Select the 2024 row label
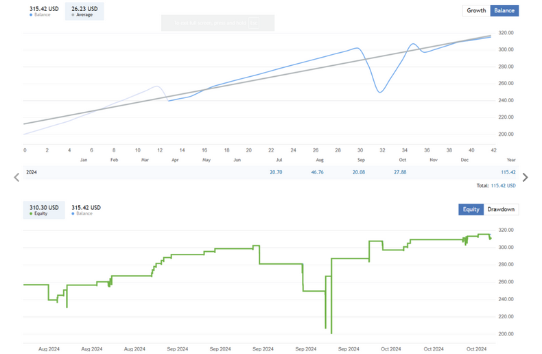Screen dimensions: 542x354 [x=32, y=172]
